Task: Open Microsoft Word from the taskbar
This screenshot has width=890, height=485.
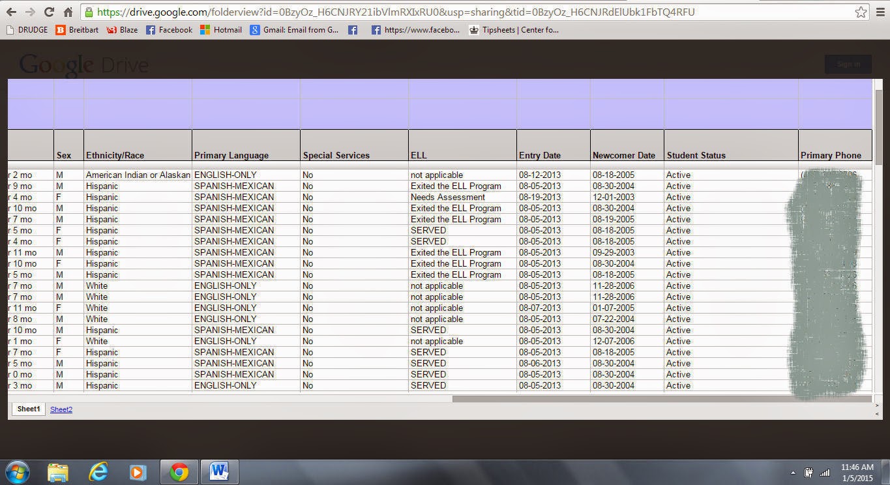Action: tap(218, 472)
